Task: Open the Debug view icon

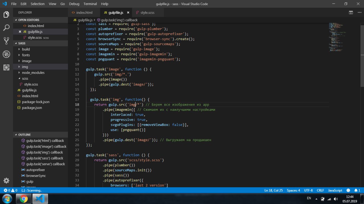Action: [6, 54]
